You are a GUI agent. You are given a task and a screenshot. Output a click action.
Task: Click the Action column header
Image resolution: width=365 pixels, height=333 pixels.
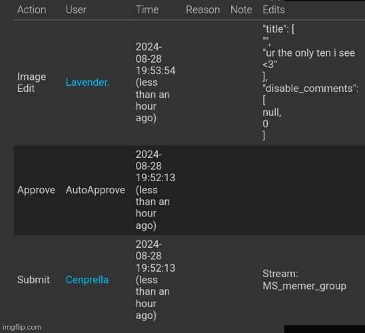point(32,10)
